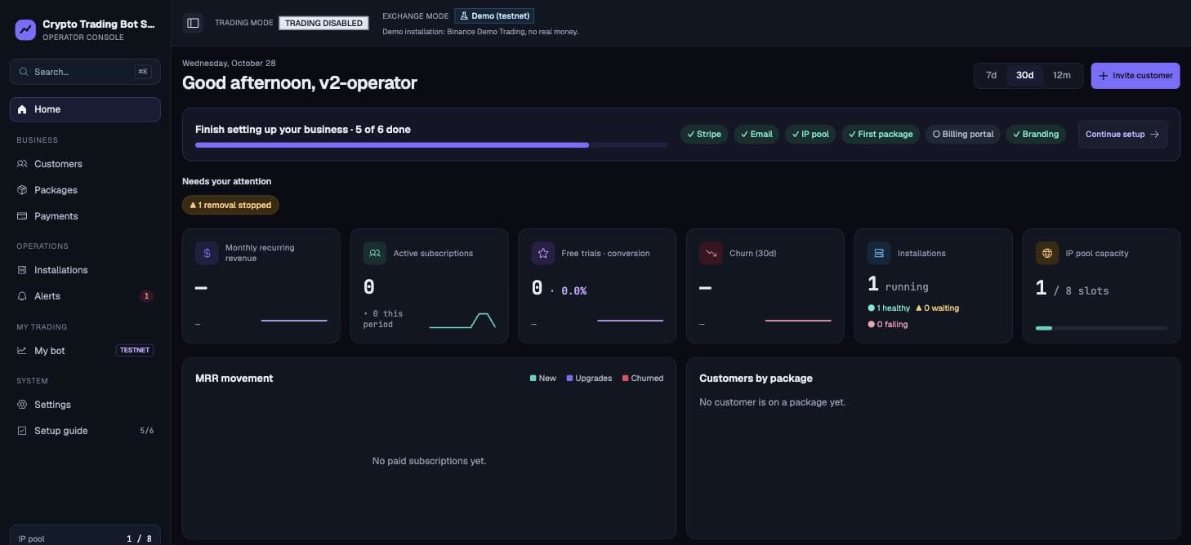This screenshot has height=545, width=1191.
Task: Click the Active subscriptions sparkline chart
Action: (462, 320)
